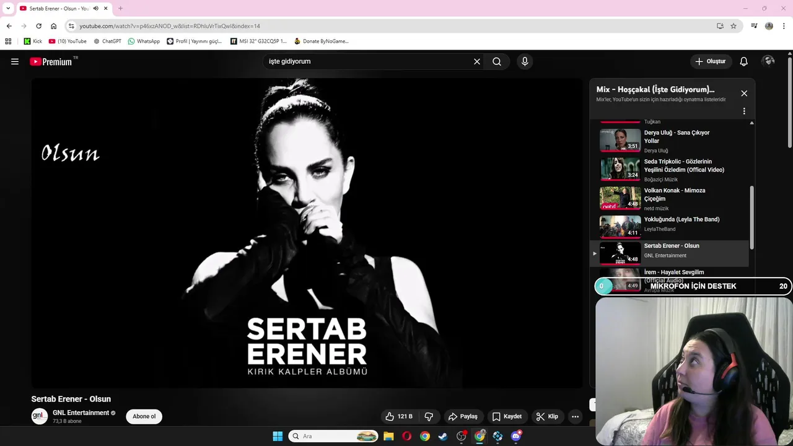The width and height of the screenshot is (793, 446).
Task: Open Windows Start menu
Action: coord(278,436)
